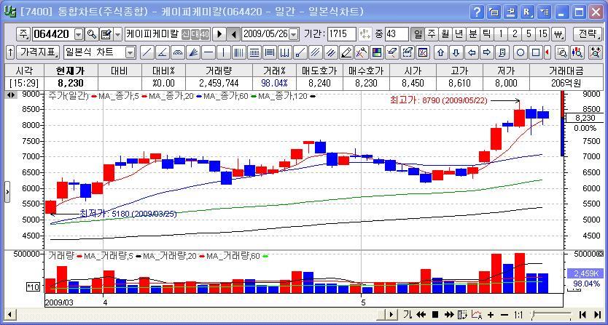The image size is (608, 325).
Task: Adjust the zoom slider at bottom right
Action: click(x=551, y=314)
